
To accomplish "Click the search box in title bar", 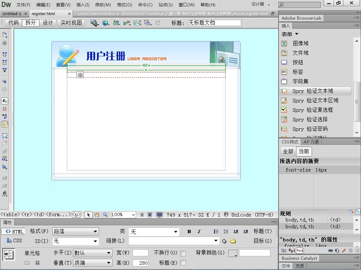I will (x=299, y=5).
